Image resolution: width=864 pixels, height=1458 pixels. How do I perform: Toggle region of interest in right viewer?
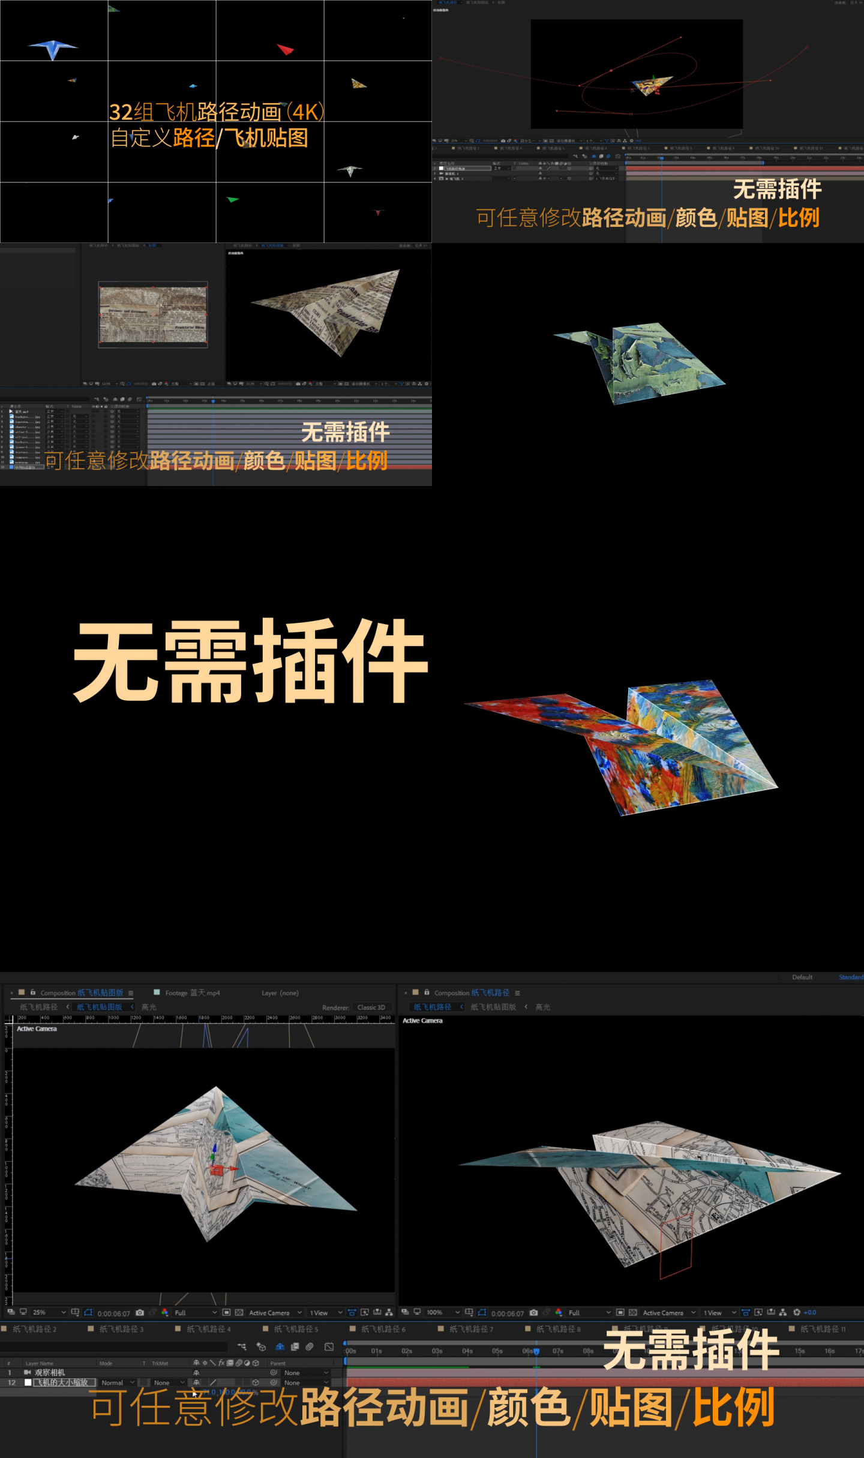coord(620,1312)
